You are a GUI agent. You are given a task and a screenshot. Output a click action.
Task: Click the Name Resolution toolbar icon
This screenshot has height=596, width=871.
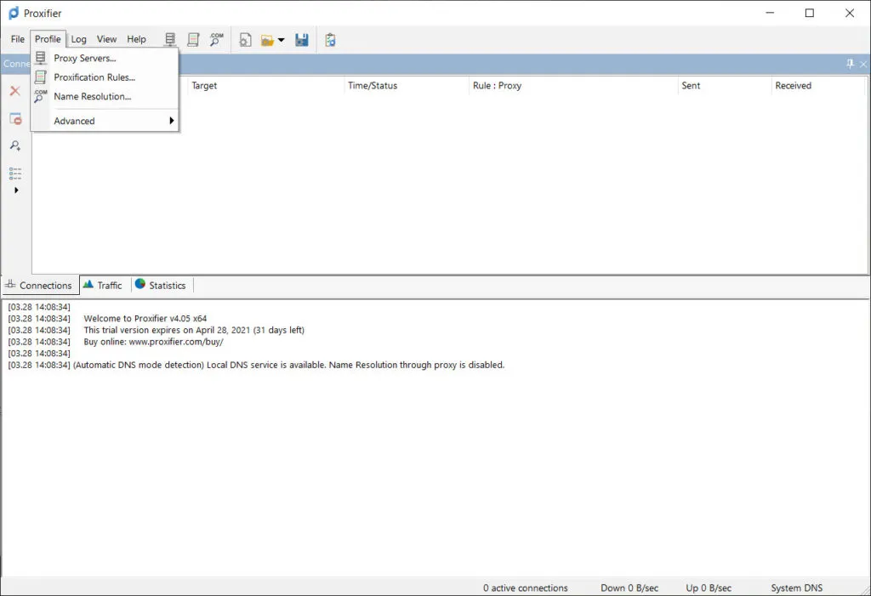coord(216,39)
